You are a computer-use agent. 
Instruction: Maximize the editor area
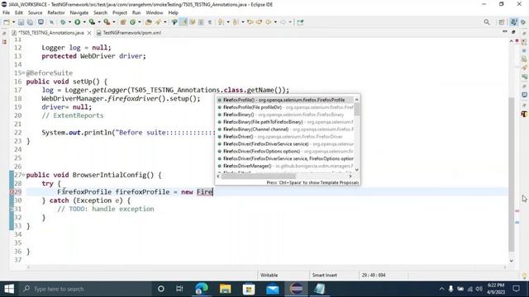click(513, 31)
